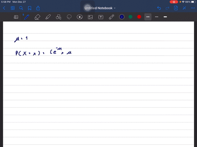This screenshot has width=197, height=147.
Task: Tap the status bar clock reading 6:58 PM
Action: pos(6,2)
